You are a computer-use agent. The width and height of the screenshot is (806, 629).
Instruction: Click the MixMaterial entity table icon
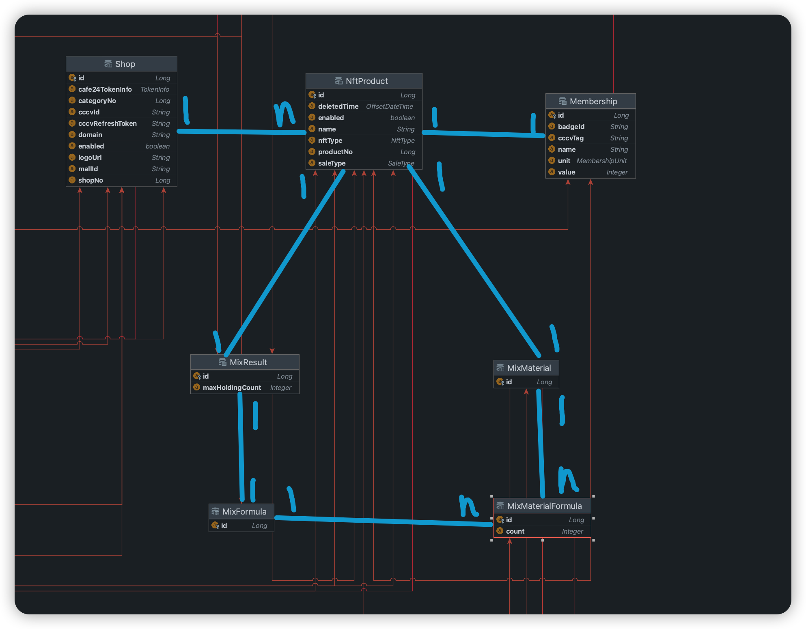point(500,368)
